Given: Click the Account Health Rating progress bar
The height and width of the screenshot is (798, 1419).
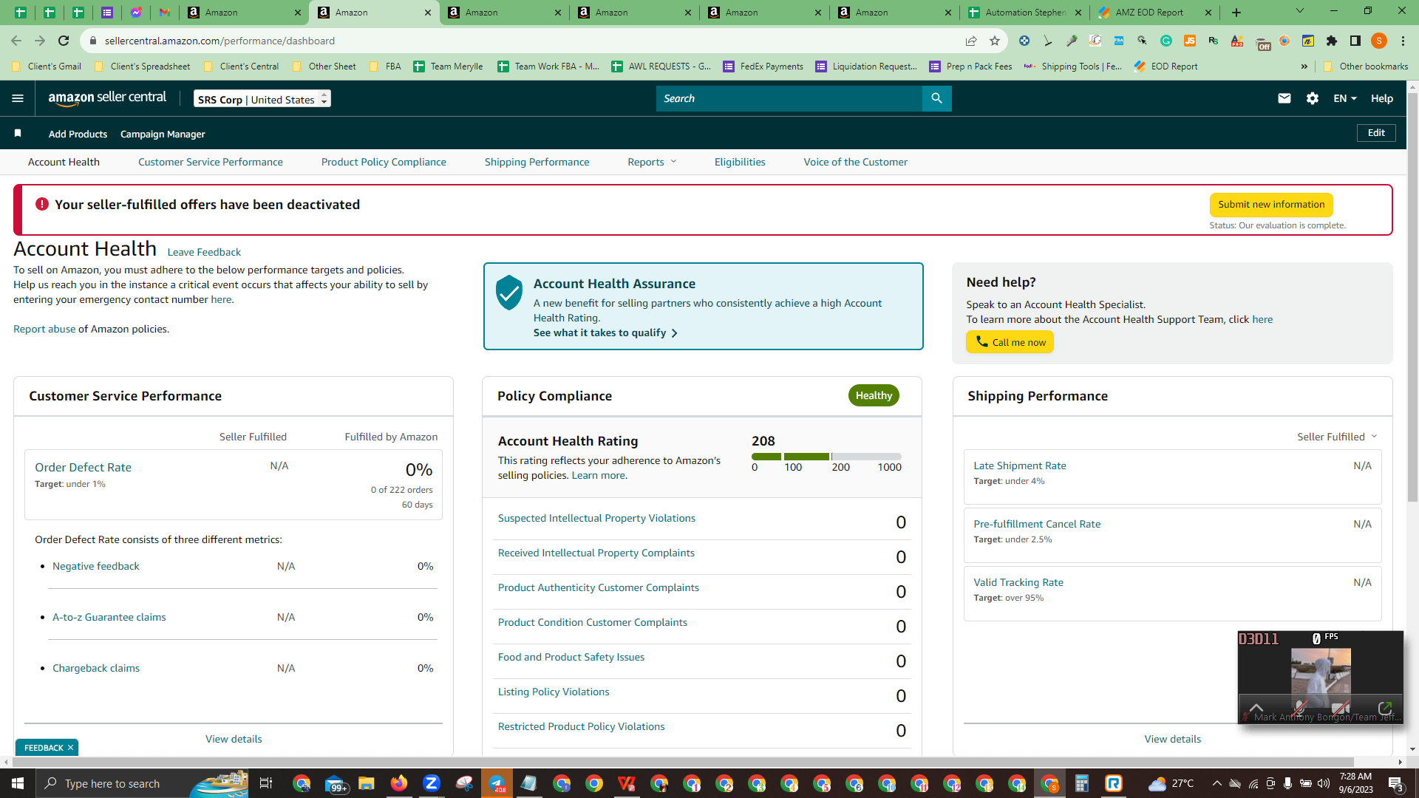Looking at the screenshot, I should (826, 457).
